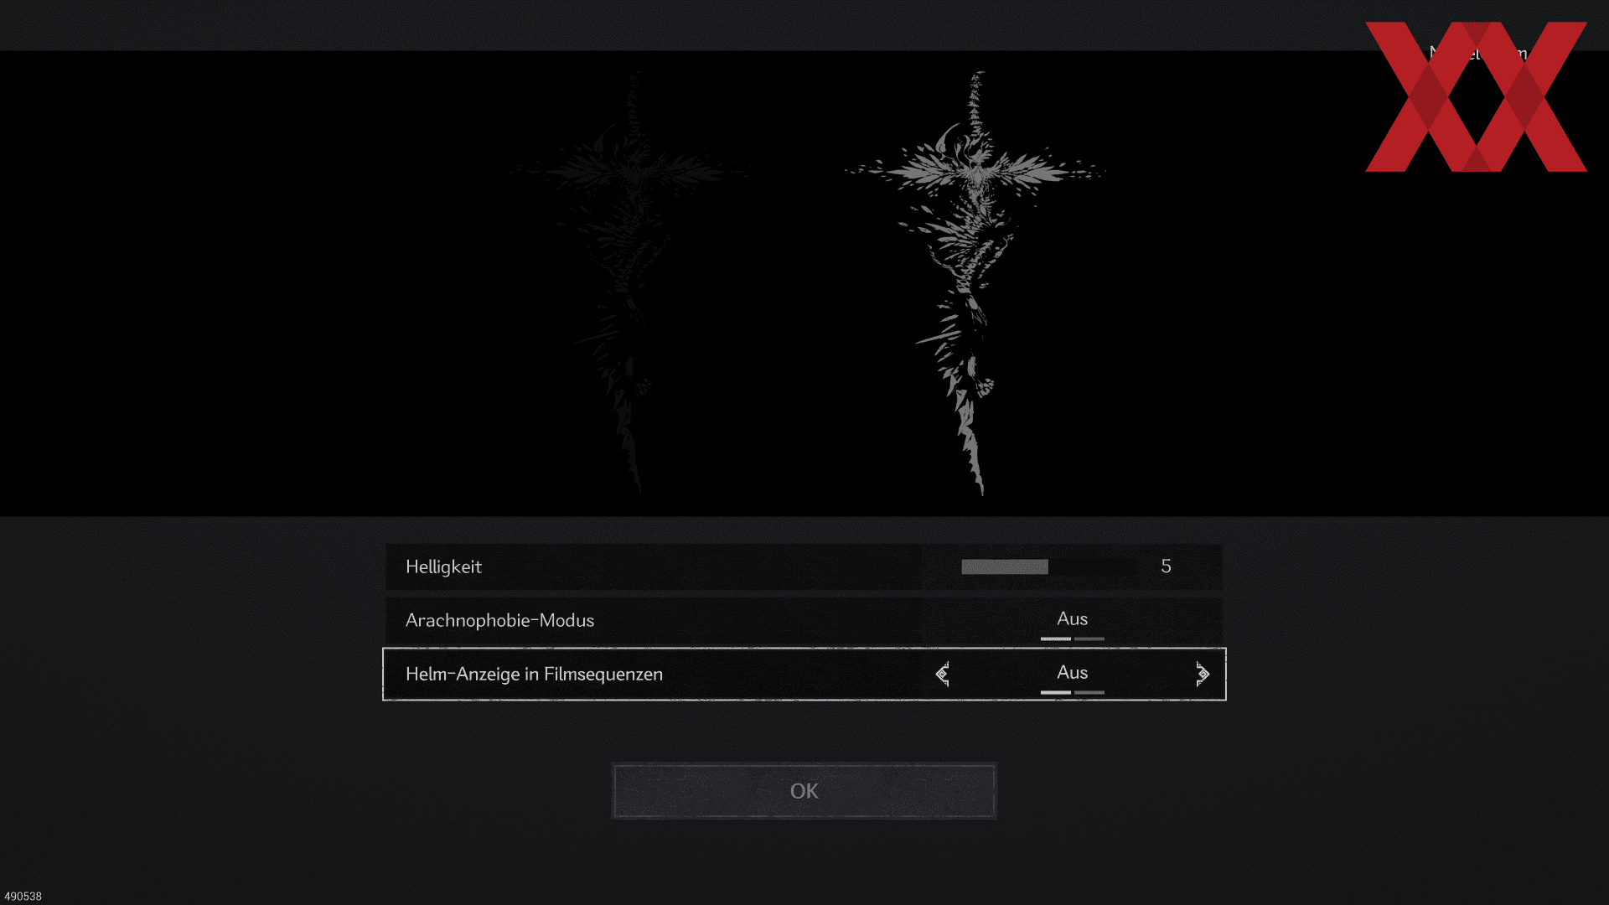Toggle the Helm-Anzeige in Filmsequenzen Aus value
The height and width of the screenshot is (905, 1609).
[1072, 674]
